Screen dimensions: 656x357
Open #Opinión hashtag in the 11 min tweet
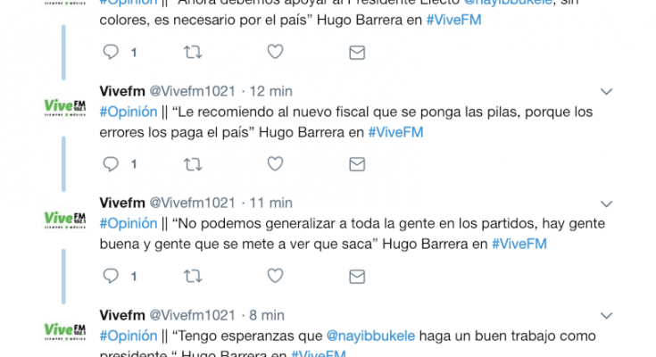pyautogui.click(x=129, y=223)
